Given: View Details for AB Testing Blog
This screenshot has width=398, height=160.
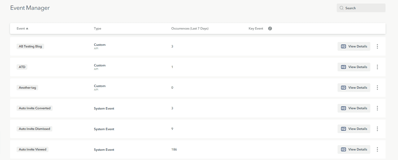Looking at the screenshot, I should [354, 46].
